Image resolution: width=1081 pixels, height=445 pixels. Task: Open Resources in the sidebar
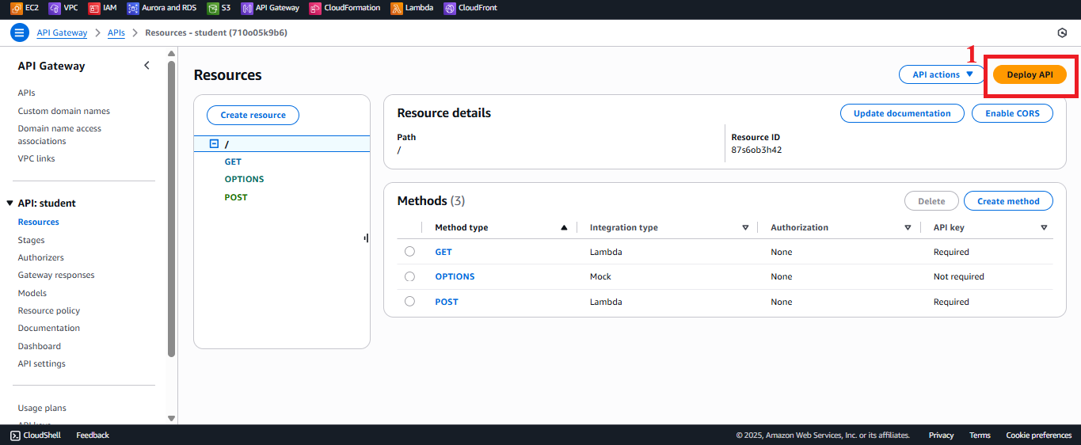pyautogui.click(x=39, y=222)
